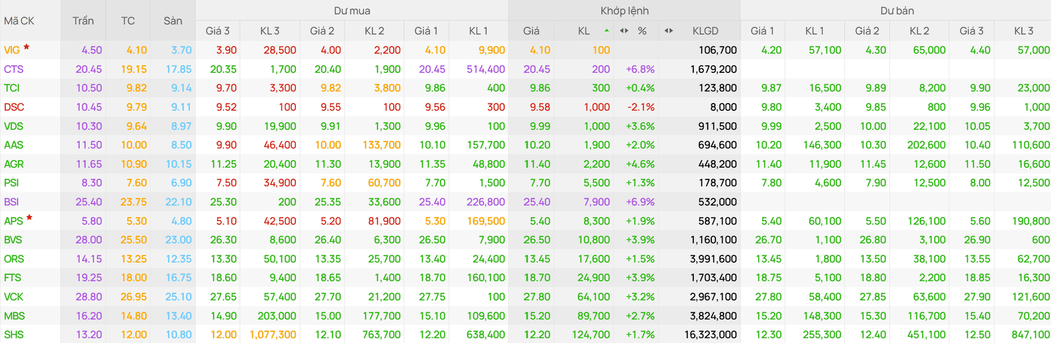Click the red star next to VIG
Screen dimensions: 1051x343
click(27, 47)
